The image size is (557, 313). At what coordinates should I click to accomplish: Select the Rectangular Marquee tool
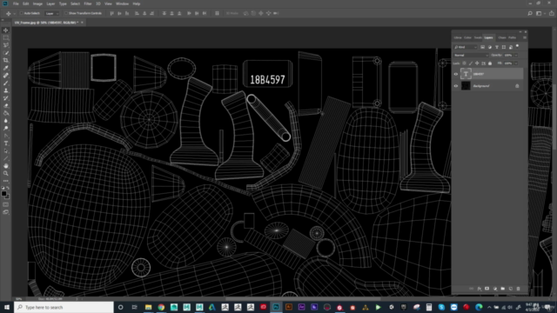pos(6,37)
